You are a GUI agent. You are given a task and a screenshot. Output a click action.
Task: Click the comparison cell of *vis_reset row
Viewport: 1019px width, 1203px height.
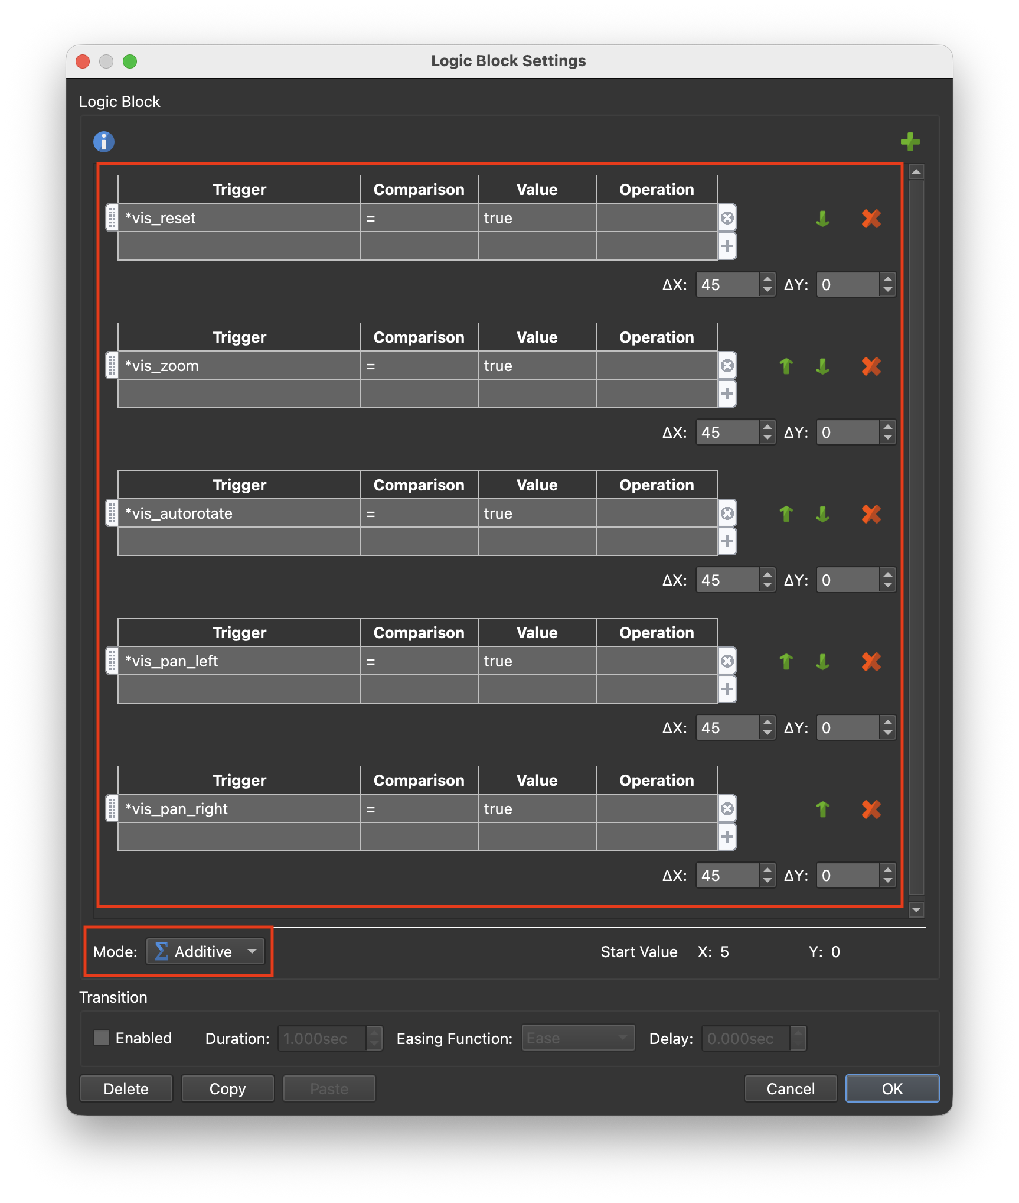(419, 217)
